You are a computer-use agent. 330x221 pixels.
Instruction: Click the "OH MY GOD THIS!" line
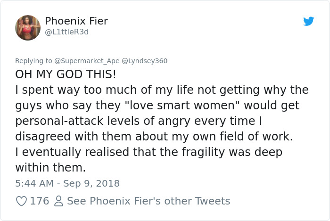point(66,74)
